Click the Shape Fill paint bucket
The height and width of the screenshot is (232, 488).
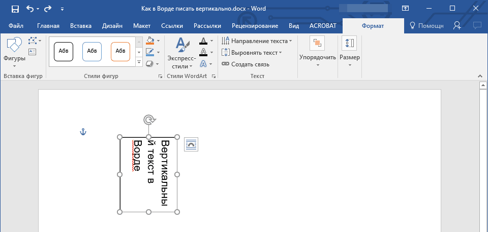[150, 41]
